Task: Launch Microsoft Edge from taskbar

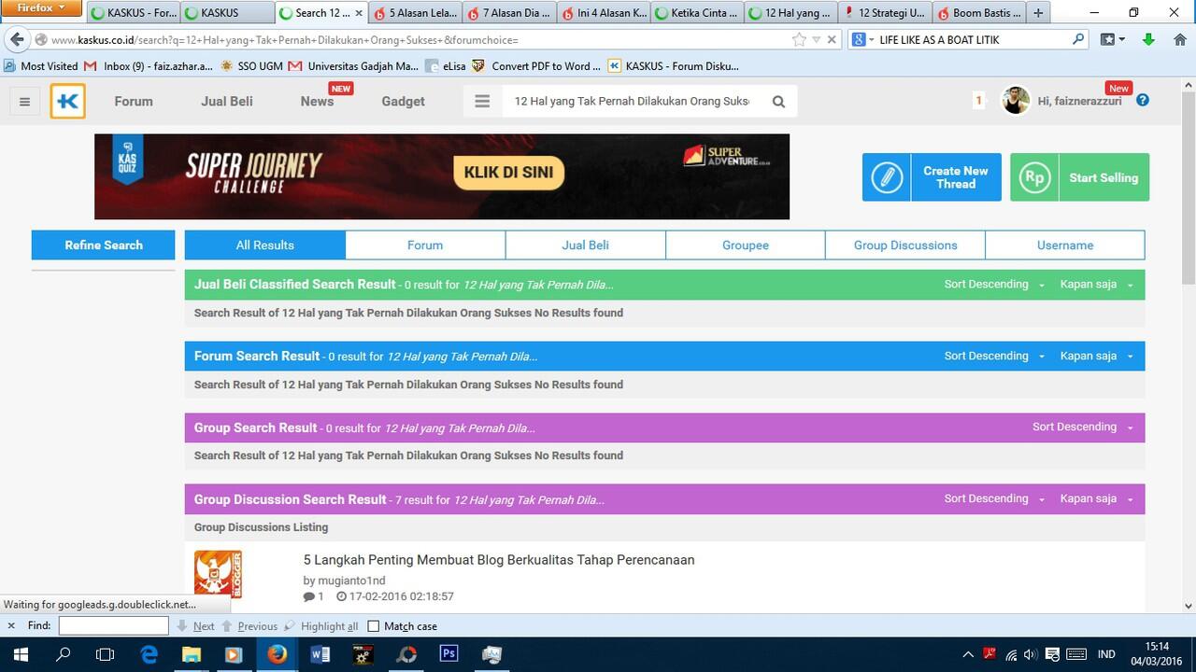Action: tap(149, 654)
